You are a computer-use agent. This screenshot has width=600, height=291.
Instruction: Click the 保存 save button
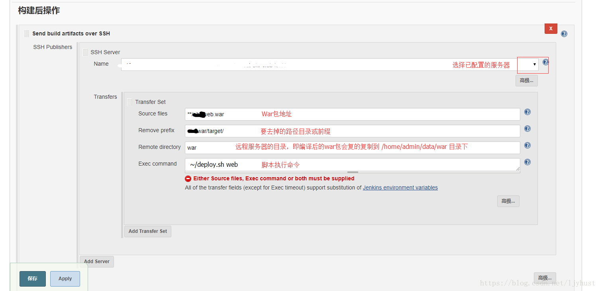pos(32,279)
